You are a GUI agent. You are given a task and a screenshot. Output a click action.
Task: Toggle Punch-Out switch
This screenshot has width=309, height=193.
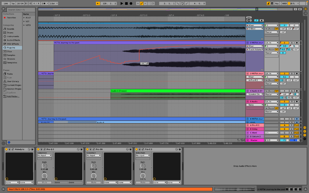(x=187, y=4)
